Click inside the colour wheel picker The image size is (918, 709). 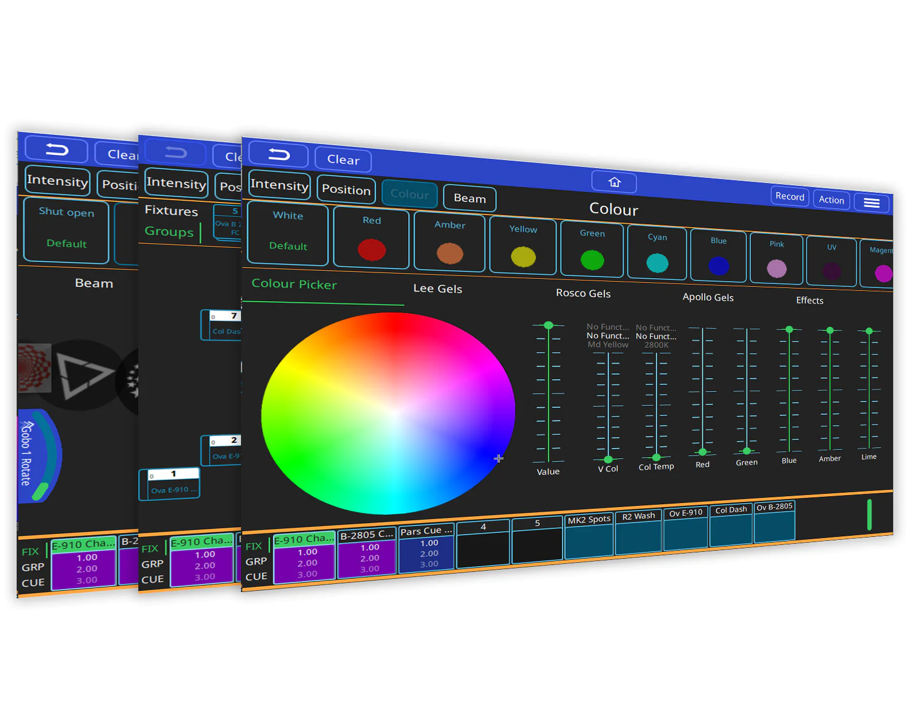coord(388,413)
